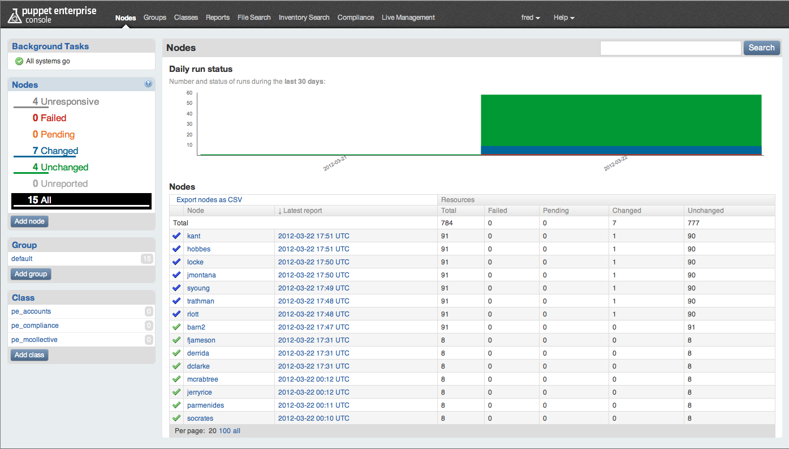Click blue changed checkmark beside kant
This screenshot has height=449, width=789.
[x=177, y=236]
